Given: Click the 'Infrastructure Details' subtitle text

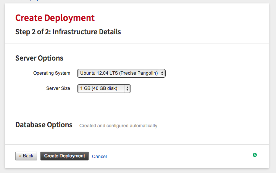Looking at the screenshot, I should (87, 32).
